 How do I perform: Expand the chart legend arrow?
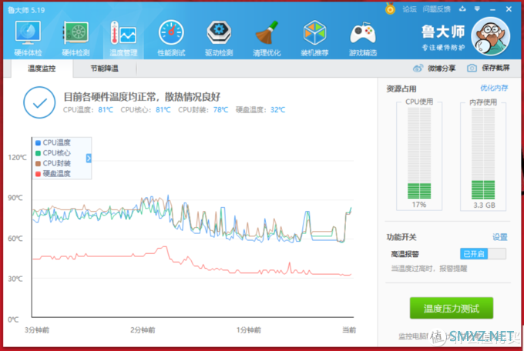click(89, 158)
